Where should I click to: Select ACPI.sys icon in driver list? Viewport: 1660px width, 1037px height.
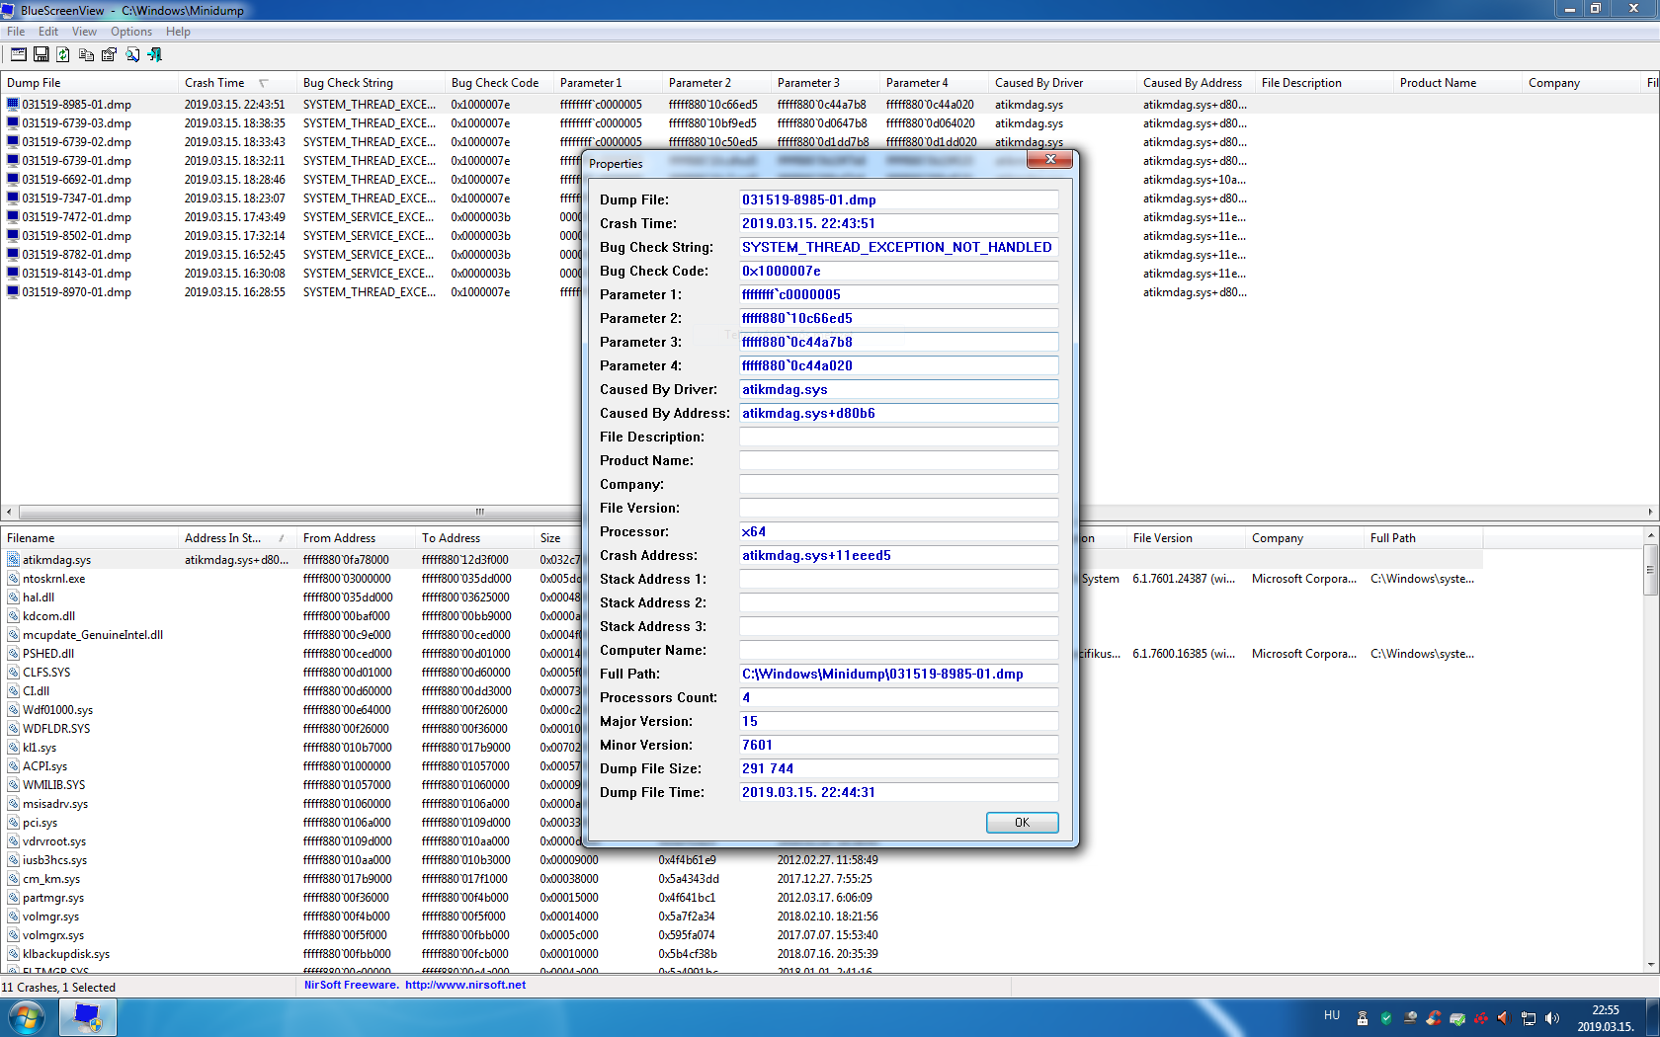click(13, 765)
